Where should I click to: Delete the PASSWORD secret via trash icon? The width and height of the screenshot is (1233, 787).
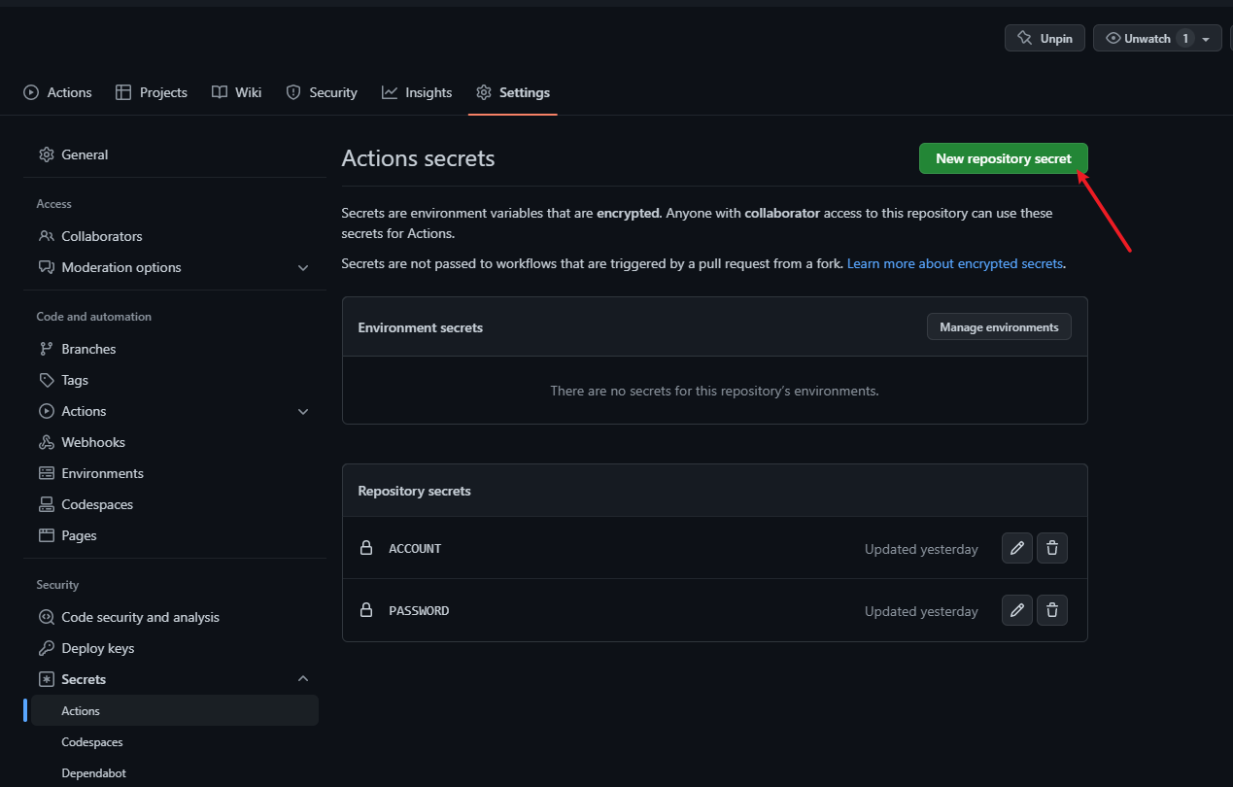coord(1051,610)
